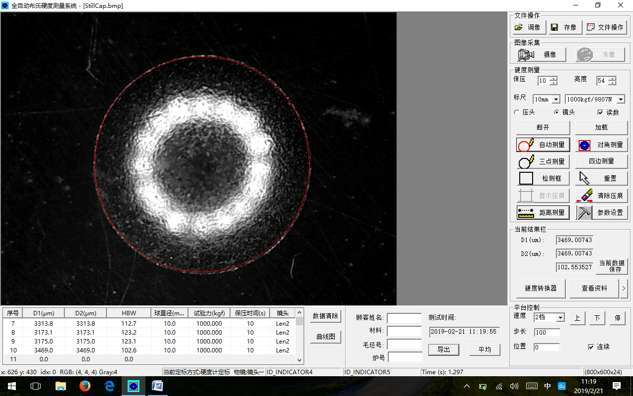Viewport: 633px width, 396px height.
Task: Select the 对角测量 diagonal measurement tool
Action: [x=601, y=145]
